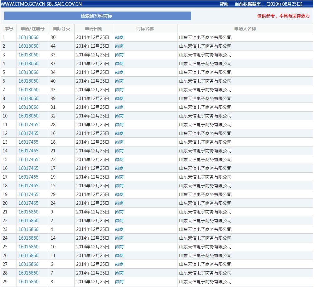
Task: Open the 微商 trademark link in row 8
Action: click(119, 98)
